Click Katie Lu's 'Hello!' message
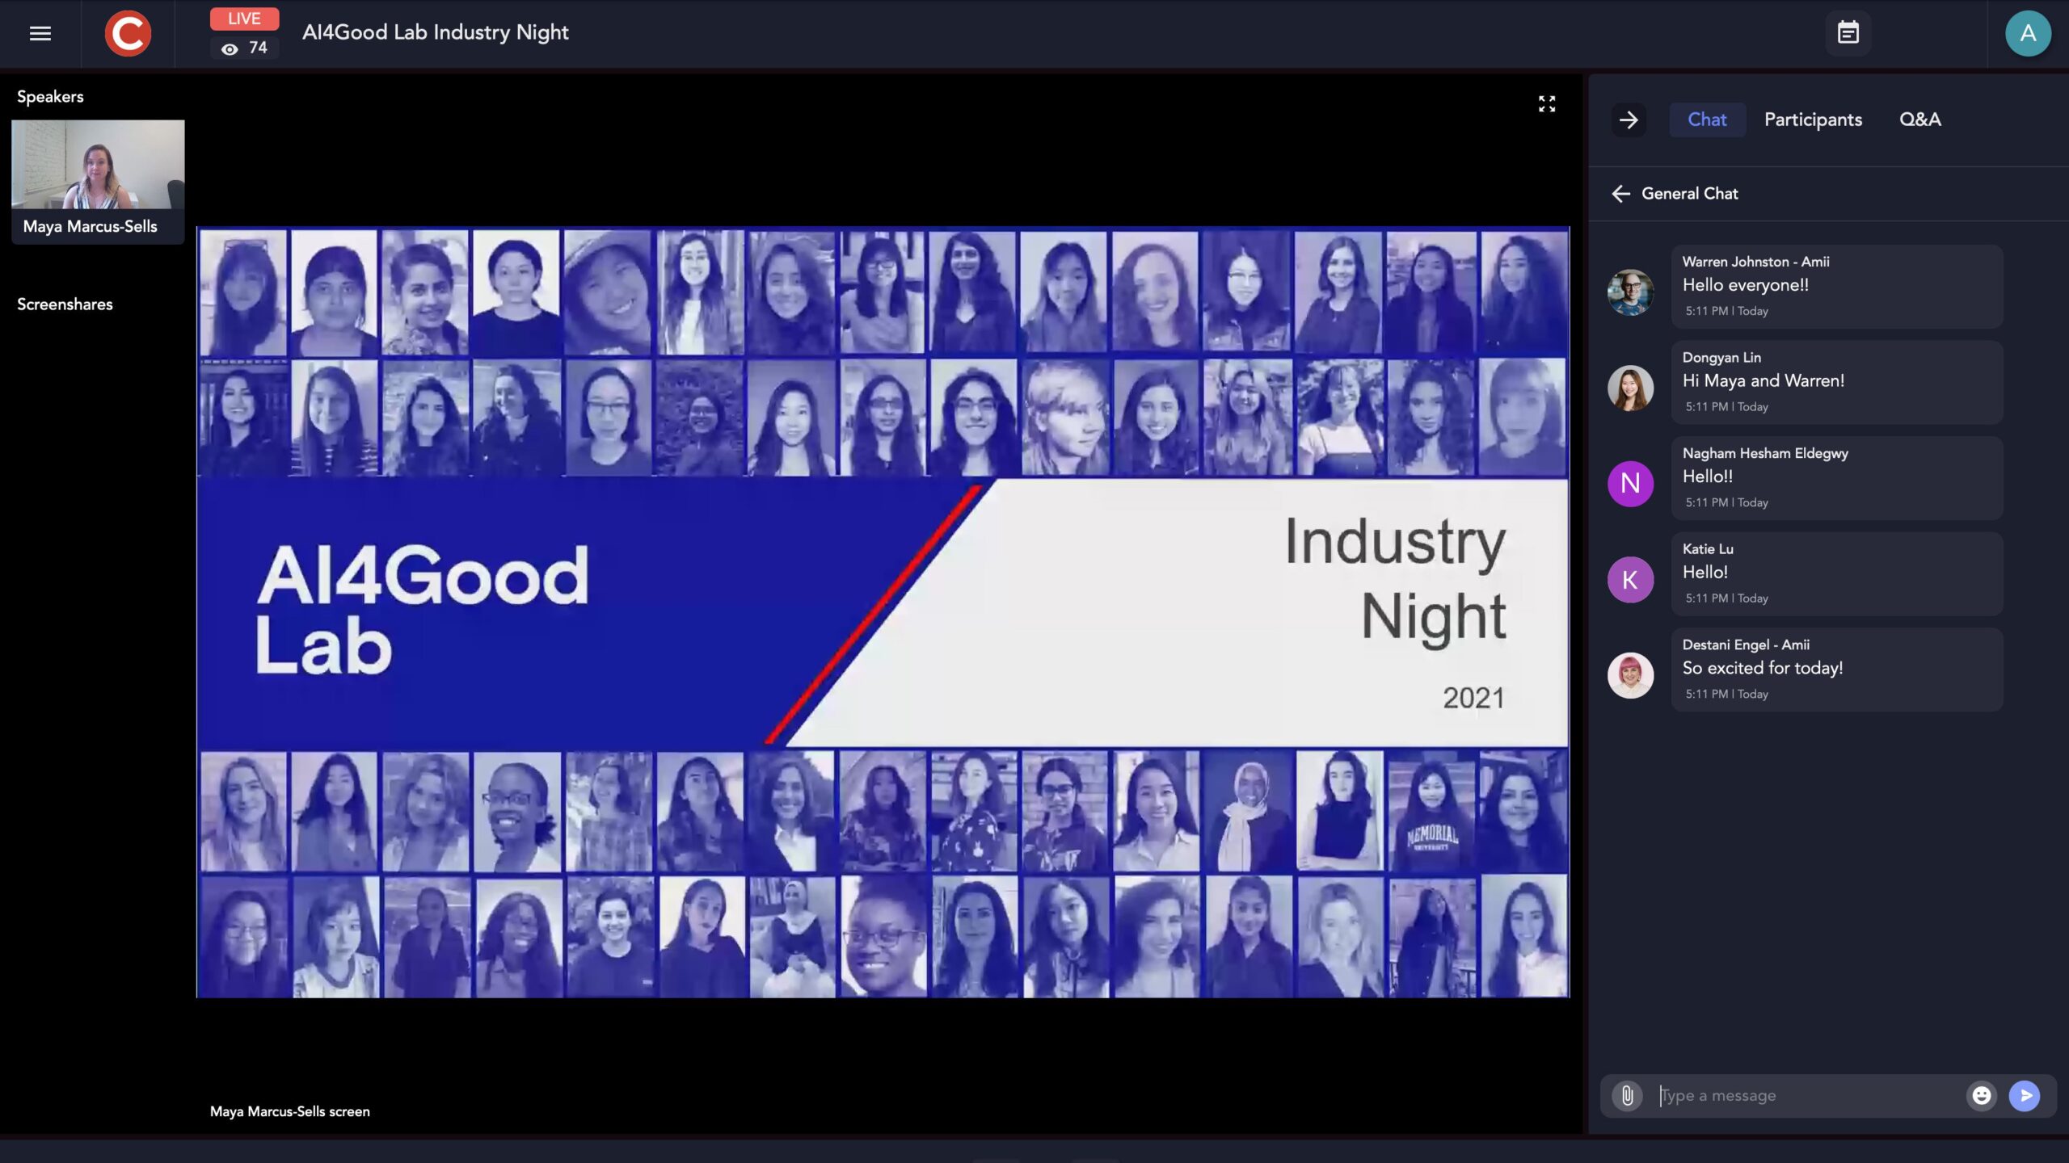The height and width of the screenshot is (1163, 2069). [1705, 573]
